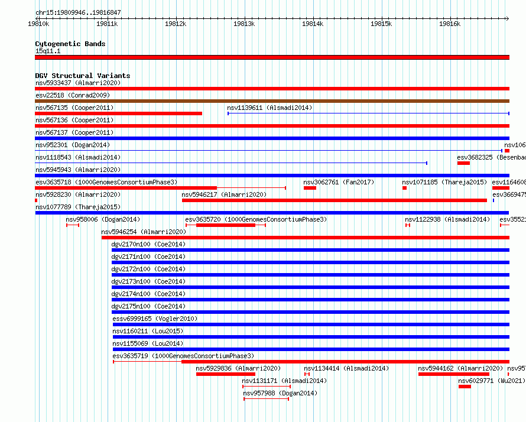Click the 19810k ruler label
Viewport: 526px width, 422px height.
(38, 24)
